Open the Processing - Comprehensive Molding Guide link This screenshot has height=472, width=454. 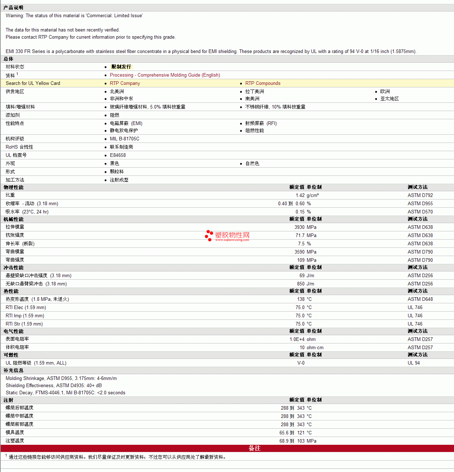click(x=165, y=75)
